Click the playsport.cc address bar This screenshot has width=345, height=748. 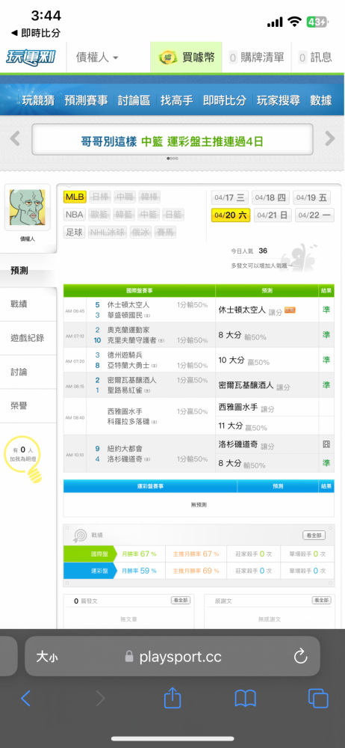(172, 657)
